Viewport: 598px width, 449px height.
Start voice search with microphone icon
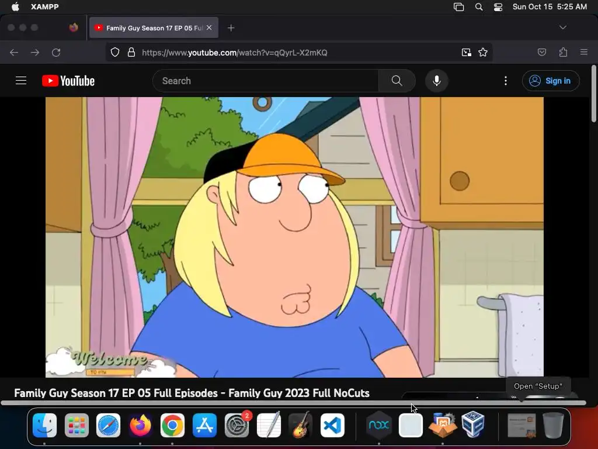pos(437,81)
